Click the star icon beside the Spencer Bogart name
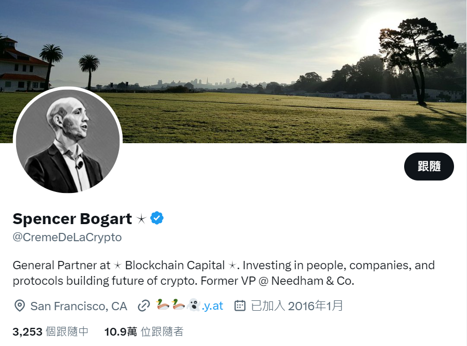 pyautogui.click(x=141, y=219)
